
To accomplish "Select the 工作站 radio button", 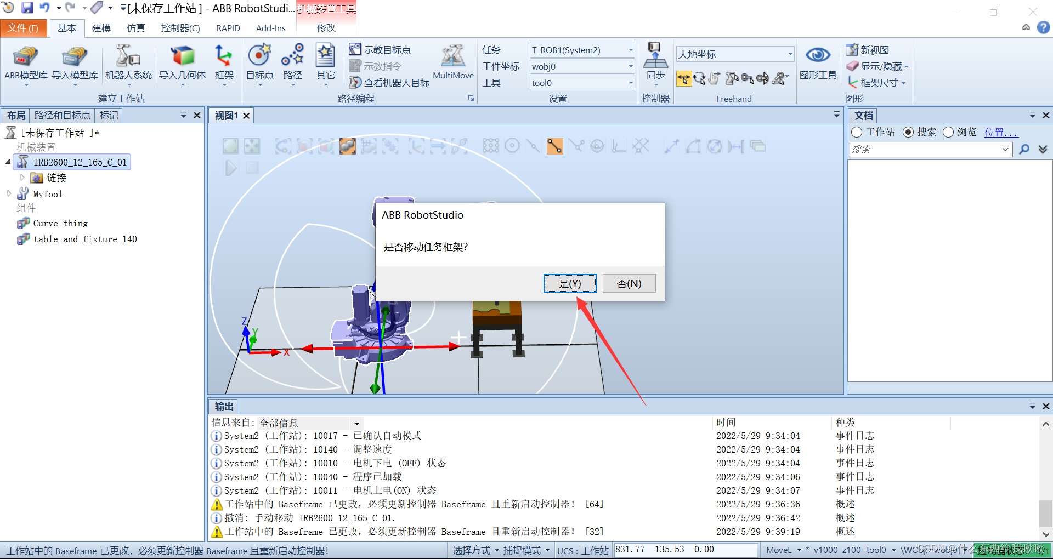I will coord(857,132).
